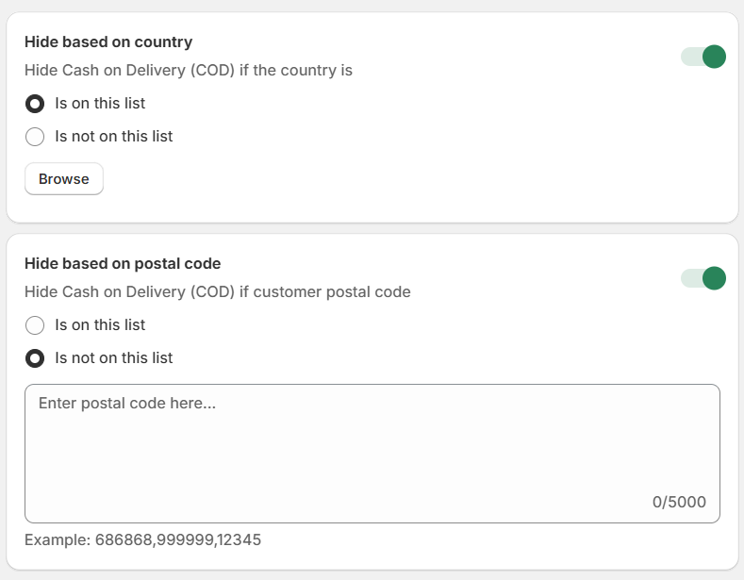Open the country Browse button
The width and height of the screenshot is (744, 580).
click(64, 179)
